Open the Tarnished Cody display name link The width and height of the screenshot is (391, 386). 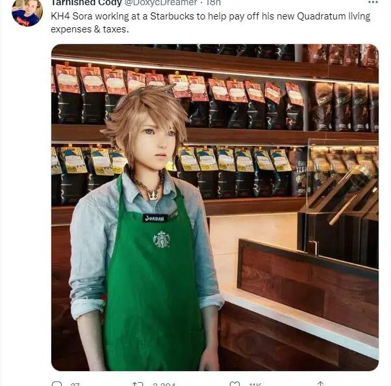pyautogui.click(x=81, y=3)
